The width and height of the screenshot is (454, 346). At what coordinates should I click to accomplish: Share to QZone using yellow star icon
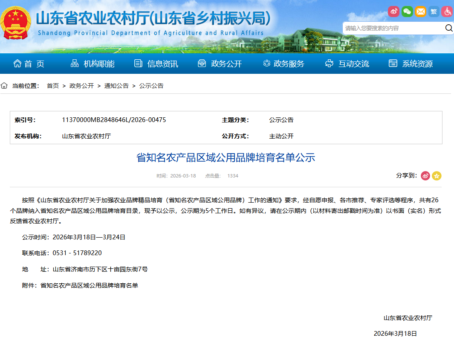[x=437, y=176]
